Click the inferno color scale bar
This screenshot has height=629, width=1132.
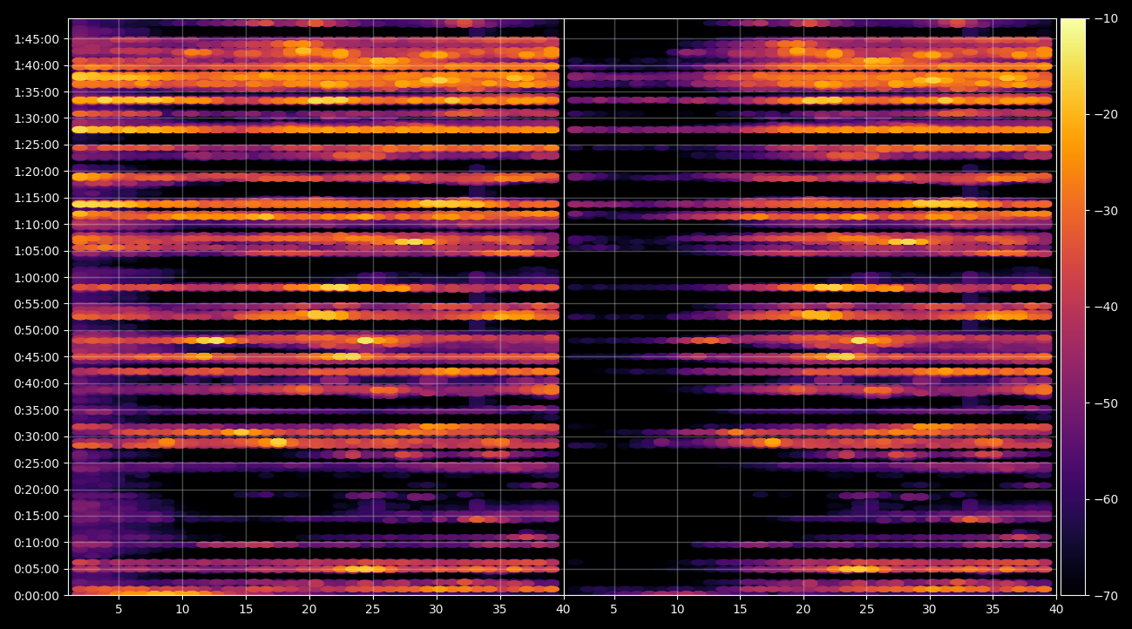click(x=1073, y=307)
